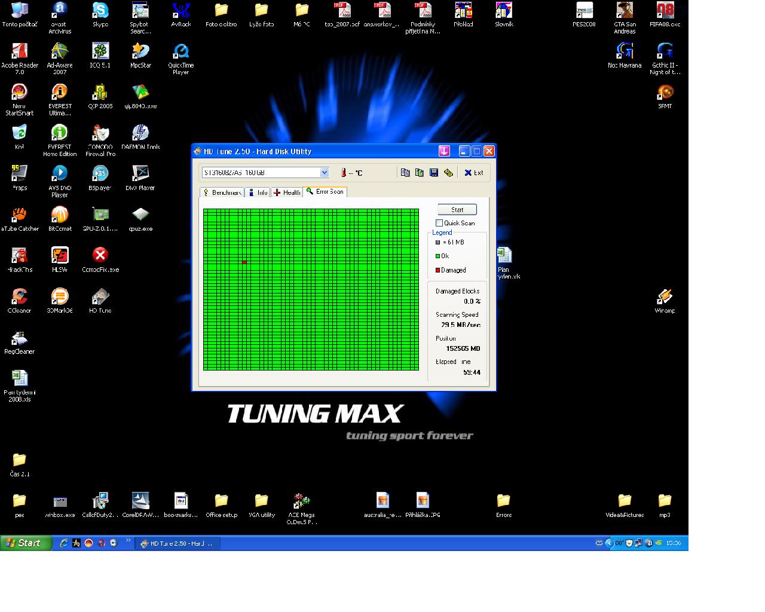Launch Internet Explorer from Quick Launch
Viewport: 765px width, 612px height.
63,543
